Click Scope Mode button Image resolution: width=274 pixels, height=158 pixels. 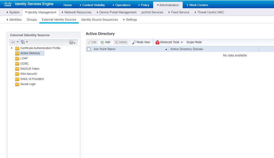tap(194, 42)
